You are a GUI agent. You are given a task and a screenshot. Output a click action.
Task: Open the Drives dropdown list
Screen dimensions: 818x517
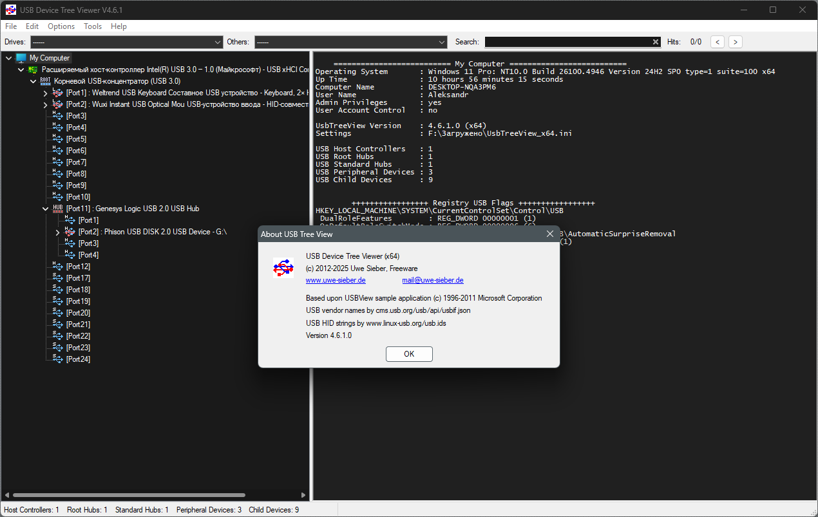click(x=126, y=42)
